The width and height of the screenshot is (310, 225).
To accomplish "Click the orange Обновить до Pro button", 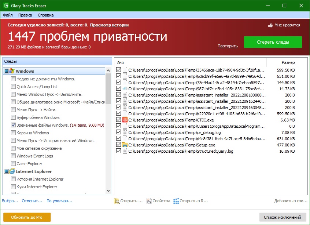I will (27, 217).
